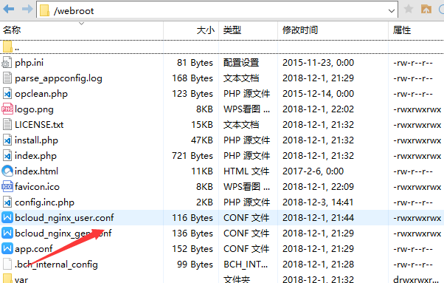Select the parse_appconfig.log file icon

click(7, 78)
